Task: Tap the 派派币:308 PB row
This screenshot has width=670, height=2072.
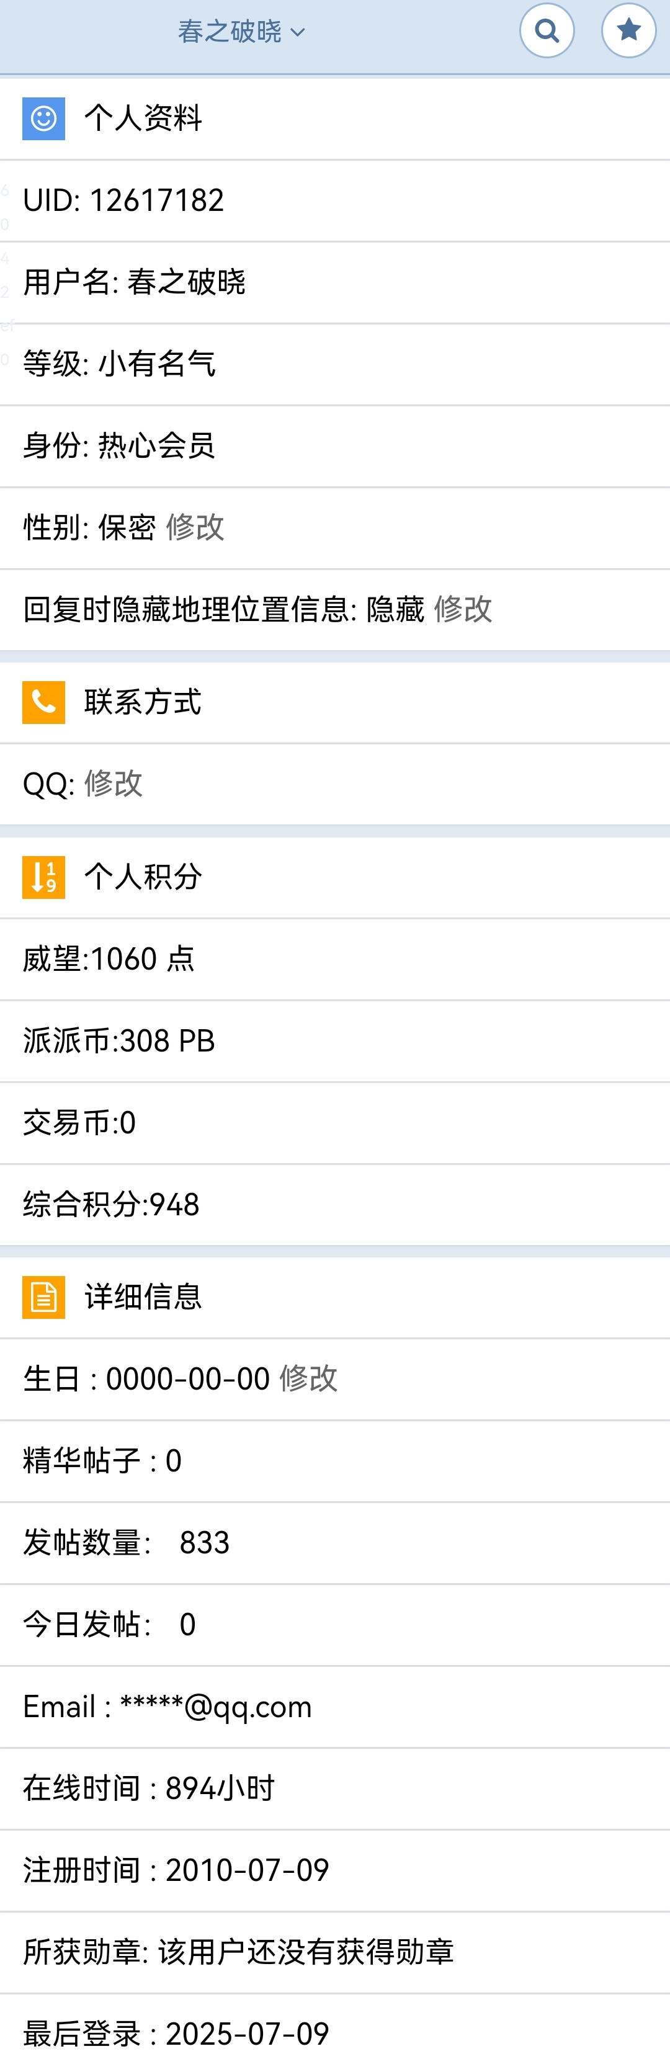Action: [x=334, y=1041]
